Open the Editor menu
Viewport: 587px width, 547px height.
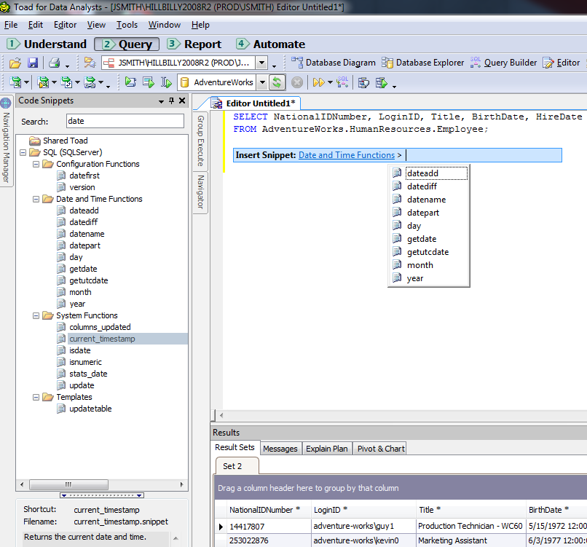[x=65, y=25]
